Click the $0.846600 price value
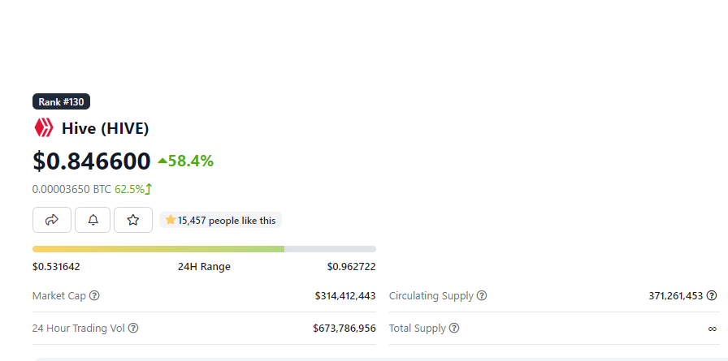 point(92,161)
